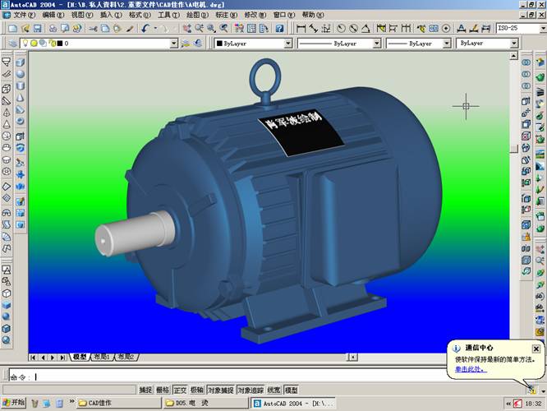The width and height of the screenshot is (547, 411).
Task: Click the Dimension Text Edit icon
Action: coord(474,29)
